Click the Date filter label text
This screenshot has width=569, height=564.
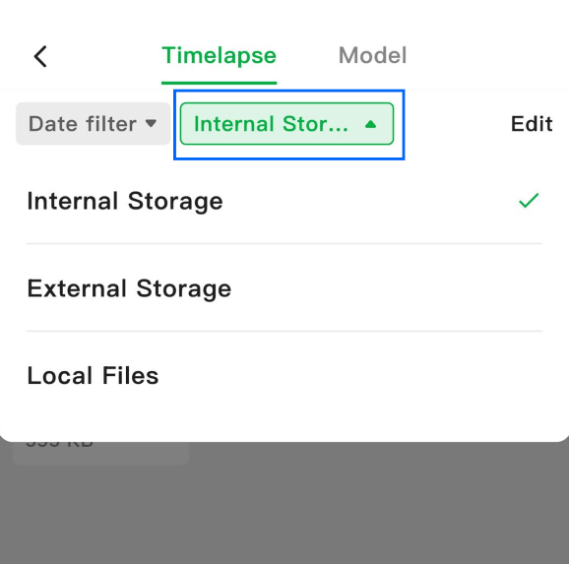(83, 124)
